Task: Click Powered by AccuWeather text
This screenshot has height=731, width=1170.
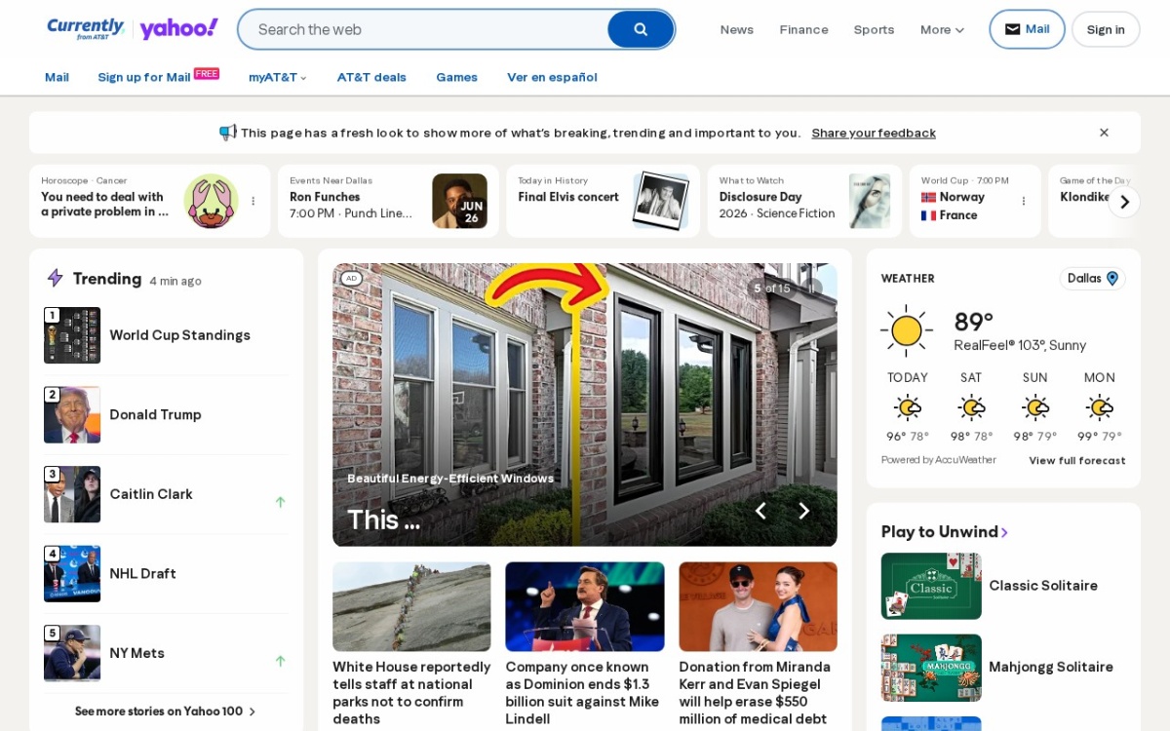Action: [x=939, y=460]
